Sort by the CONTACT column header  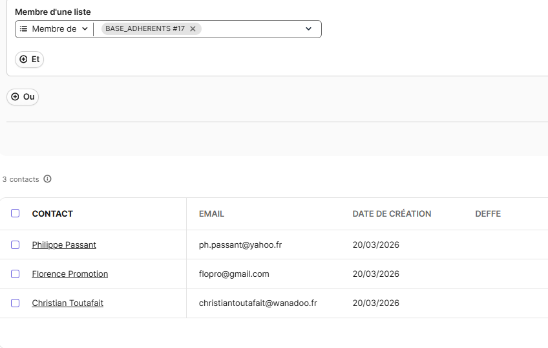click(x=52, y=214)
